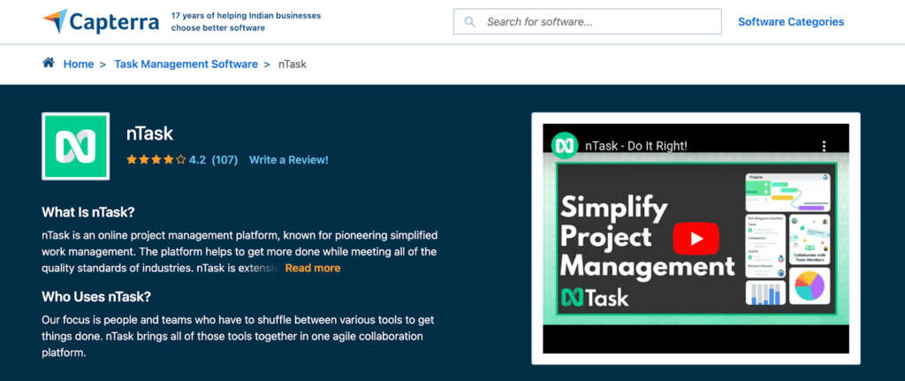The image size is (905, 381).
Task: Click the Who Uses nTask? heading
Action: pos(95,297)
